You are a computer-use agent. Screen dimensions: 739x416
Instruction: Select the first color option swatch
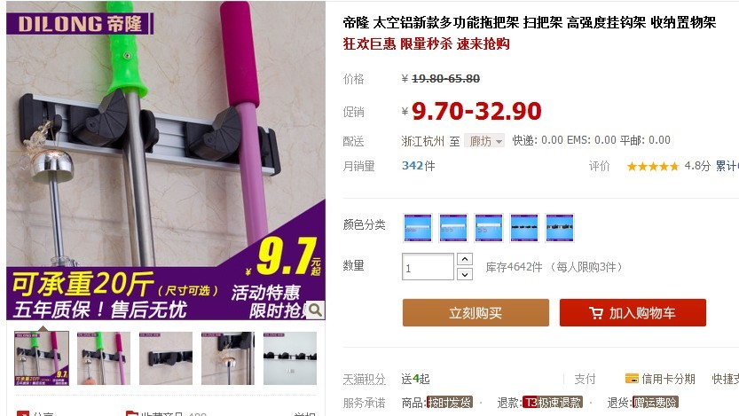click(x=418, y=228)
